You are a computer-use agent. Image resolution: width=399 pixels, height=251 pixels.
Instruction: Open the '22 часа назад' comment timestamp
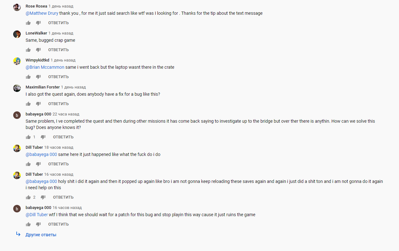pos(66,114)
